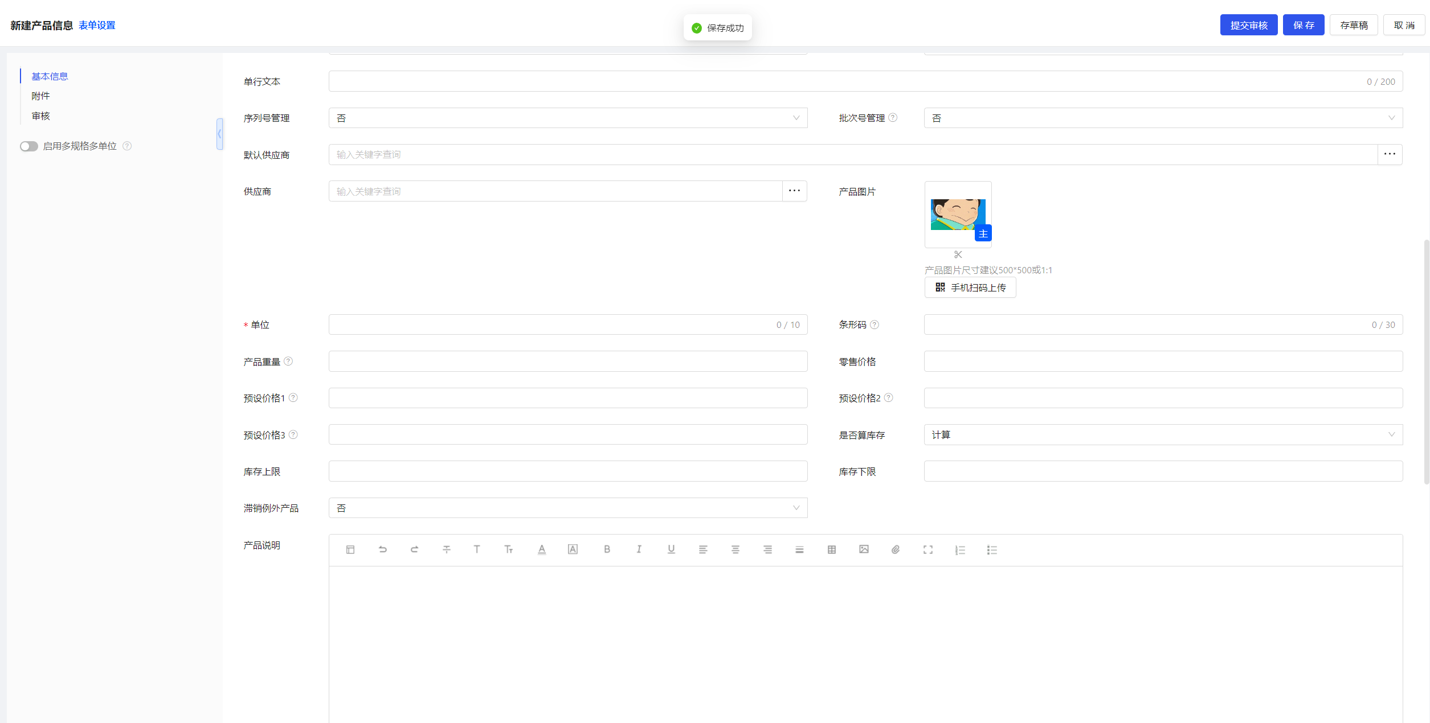Insert horizontal line in editor
The image size is (1430, 723).
pos(800,549)
